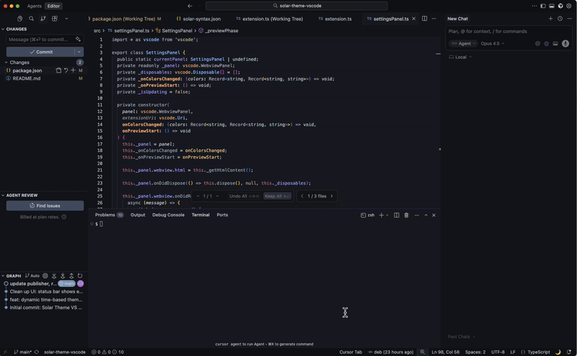
Task: Open commit options dropdown arrow
Action: pos(79,52)
